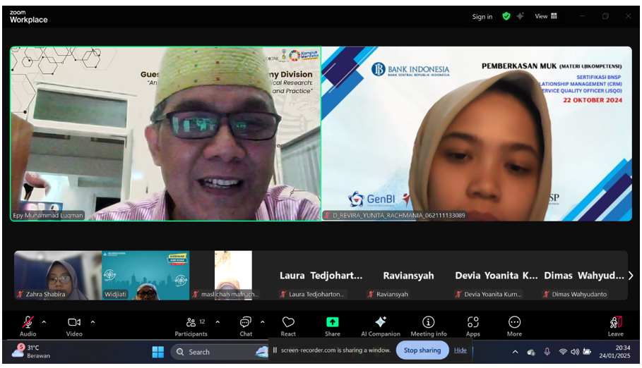Open the Chat panel

pyautogui.click(x=246, y=326)
